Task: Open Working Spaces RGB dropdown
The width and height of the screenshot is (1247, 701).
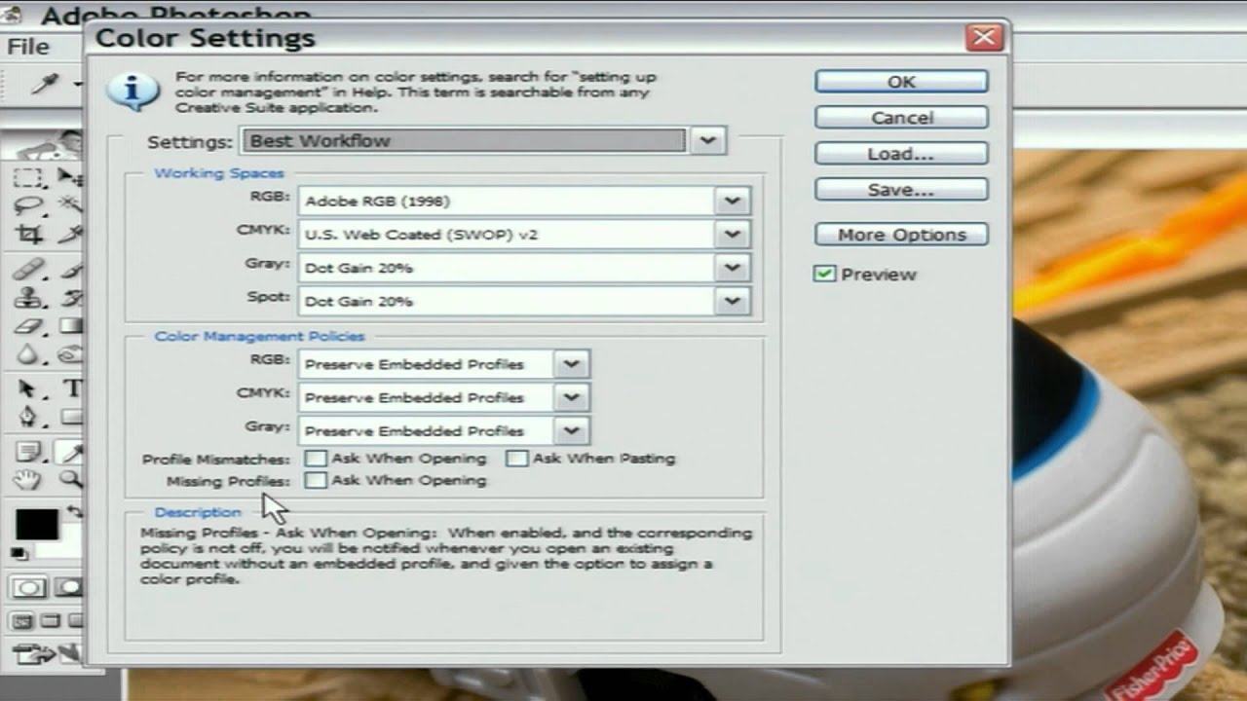Action: [732, 201]
